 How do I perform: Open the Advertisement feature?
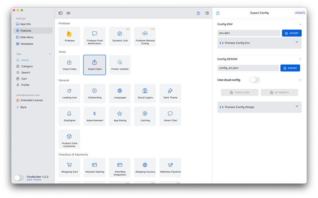point(95,116)
